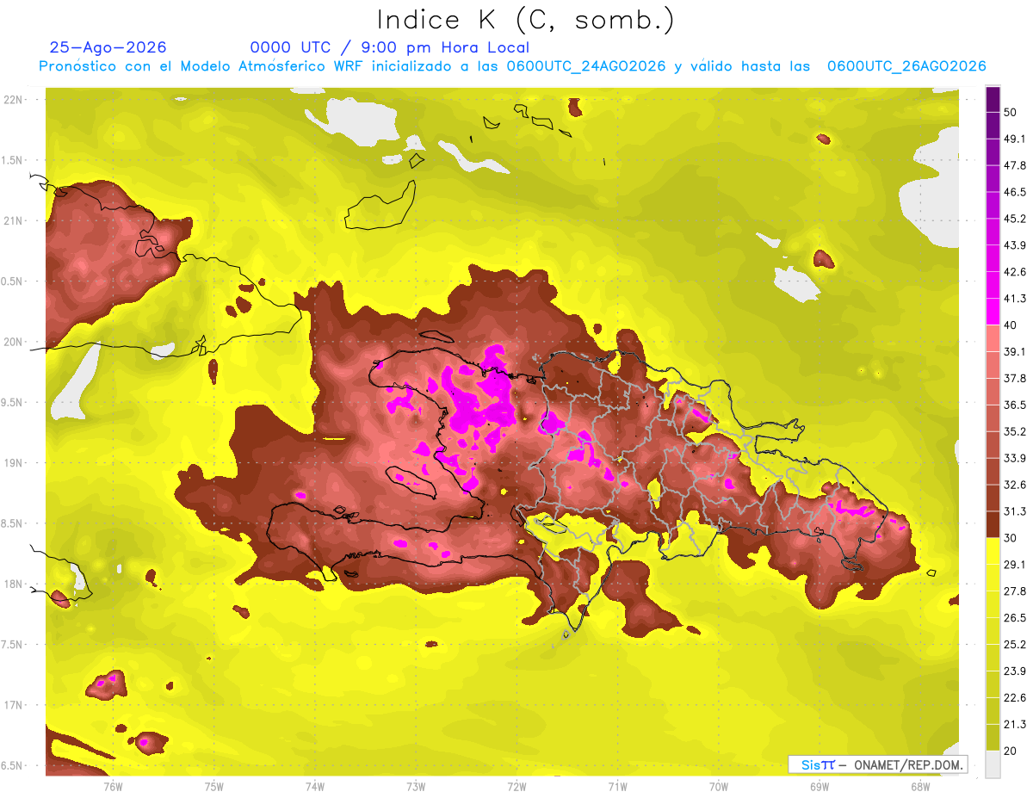Click the "76W" longitude label

(x=113, y=787)
